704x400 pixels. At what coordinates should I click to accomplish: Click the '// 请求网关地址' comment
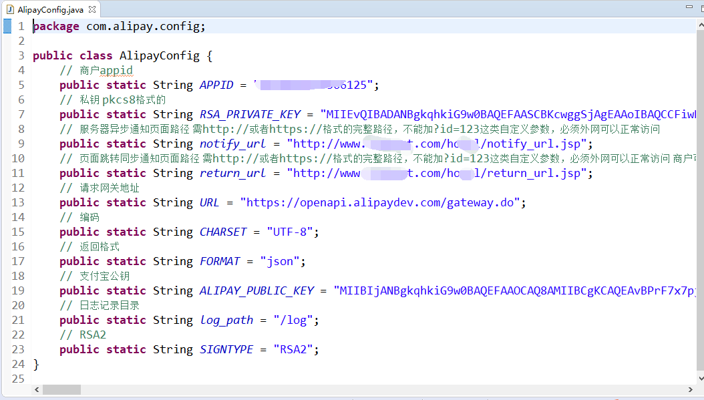click(100, 188)
